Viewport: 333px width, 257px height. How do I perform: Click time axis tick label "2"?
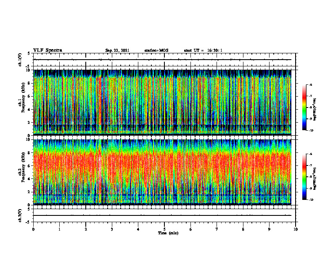(86, 229)
